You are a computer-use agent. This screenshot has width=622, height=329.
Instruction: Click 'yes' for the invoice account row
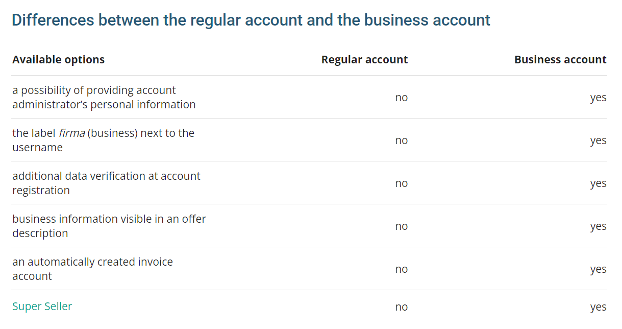[x=598, y=269]
